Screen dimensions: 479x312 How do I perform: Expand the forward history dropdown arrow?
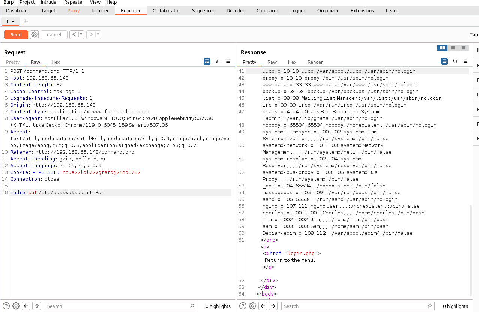pyautogui.click(x=98, y=34)
